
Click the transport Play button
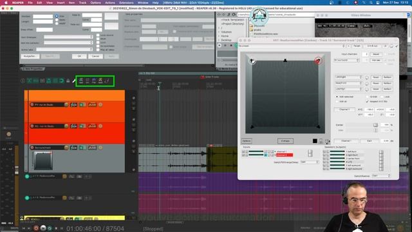[x=43, y=228]
